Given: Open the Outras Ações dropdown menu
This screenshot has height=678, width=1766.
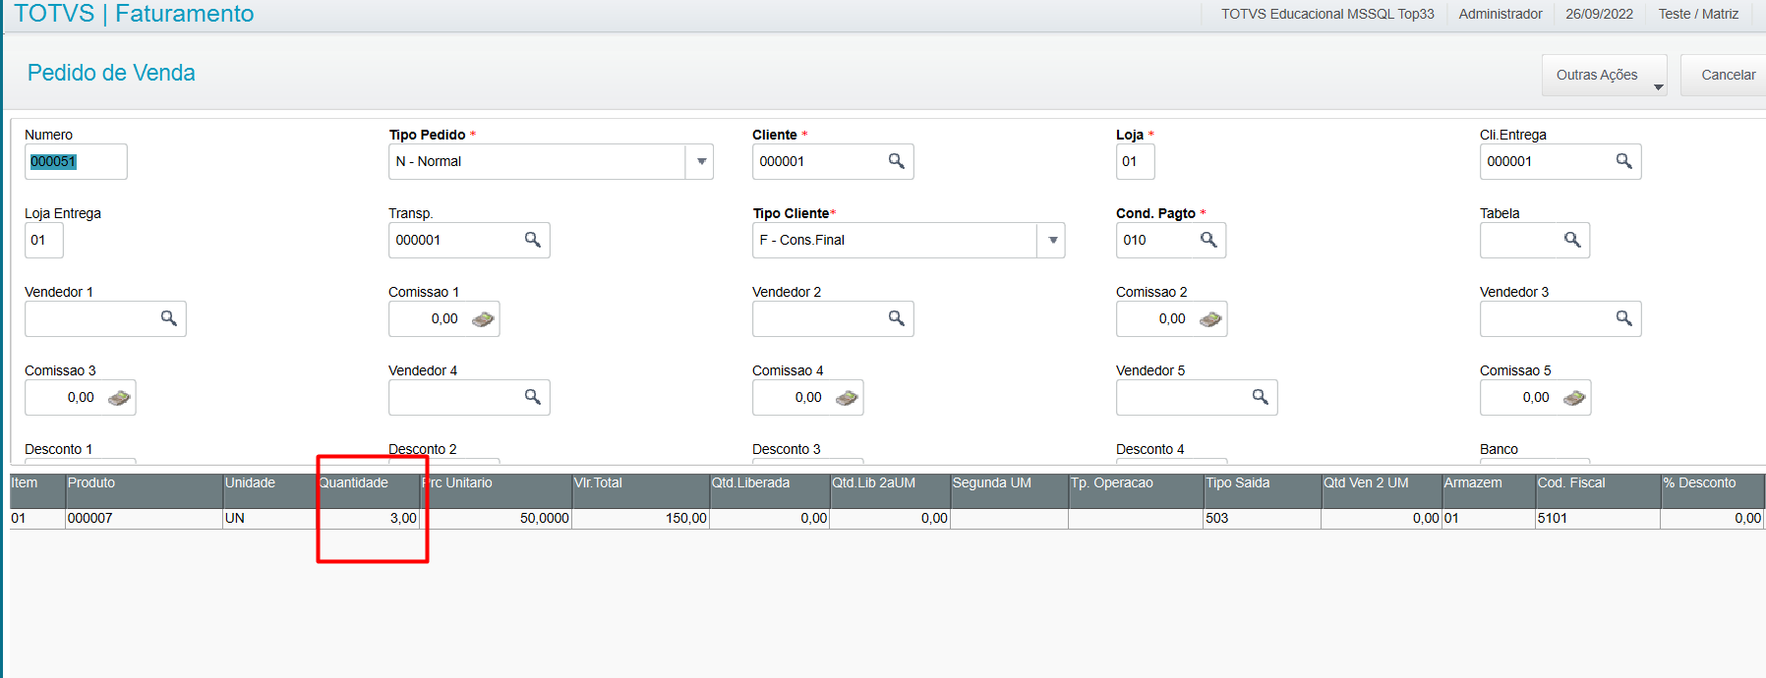Looking at the screenshot, I should (x=1605, y=75).
